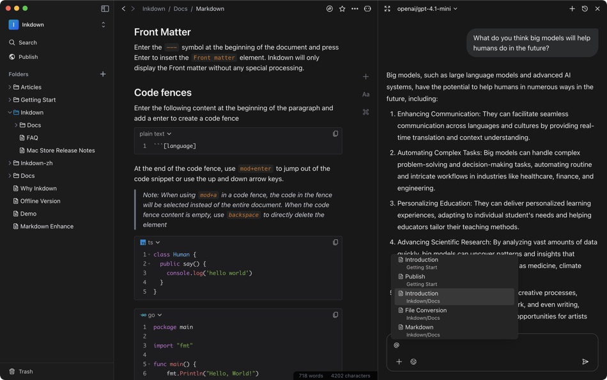The height and width of the screenshot is (380, 607).
Task: Click the 718 words status count
Action: (311, 376)
